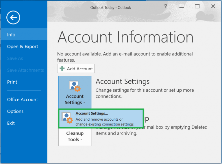Click the 'Items and archiving.' text
The width and height of the screenshot is (222, 164).
[x=116, y=133]
